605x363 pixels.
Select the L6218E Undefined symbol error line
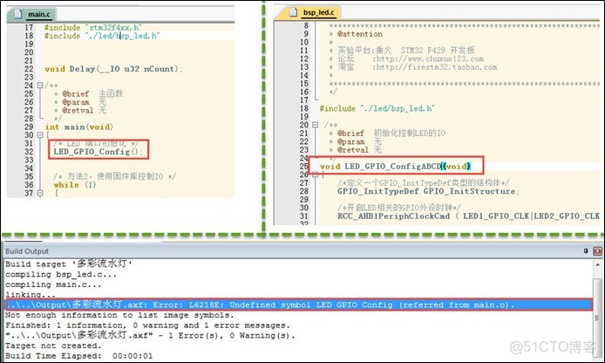299,305
